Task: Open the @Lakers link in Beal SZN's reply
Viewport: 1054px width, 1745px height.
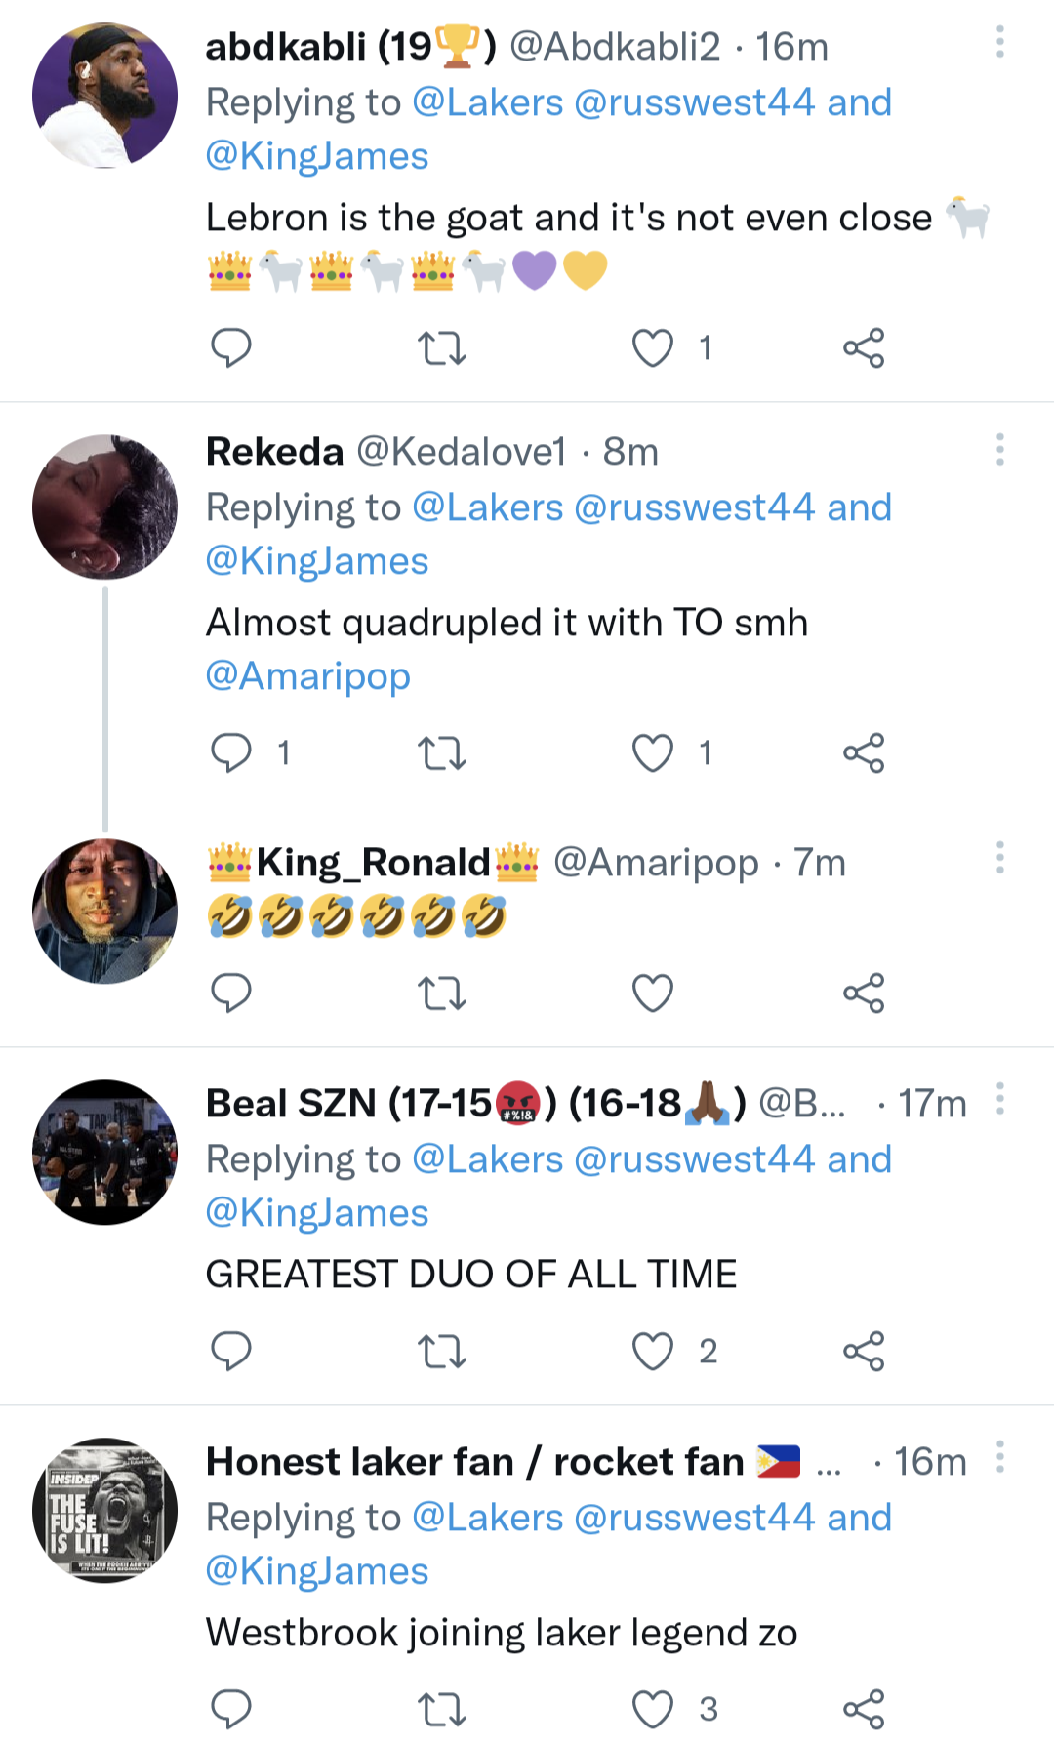Action: click(487, 1159)
